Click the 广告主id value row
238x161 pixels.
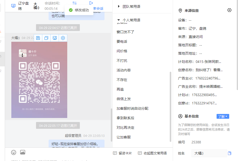(199, 78)
